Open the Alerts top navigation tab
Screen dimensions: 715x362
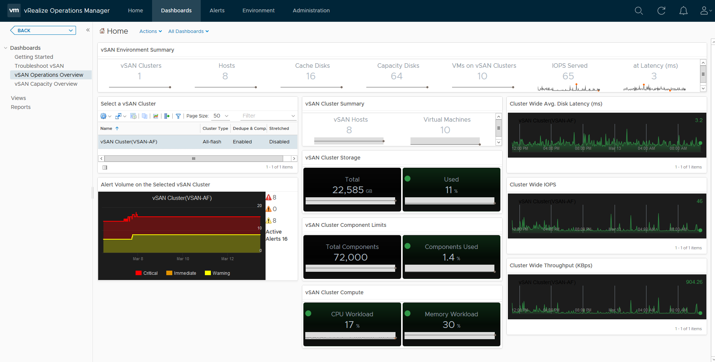pyautogui.click(x=217, y=10)
